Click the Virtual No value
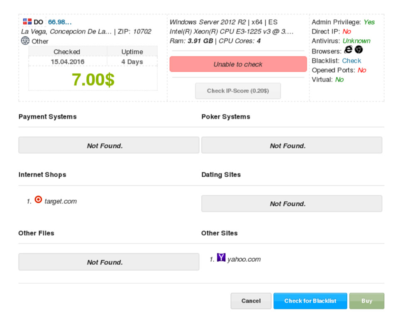 (339, 80)
